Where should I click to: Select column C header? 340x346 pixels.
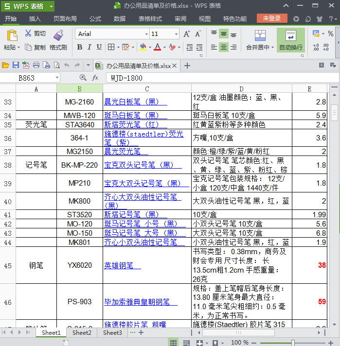pyautogui.click(x=147, y=89)
